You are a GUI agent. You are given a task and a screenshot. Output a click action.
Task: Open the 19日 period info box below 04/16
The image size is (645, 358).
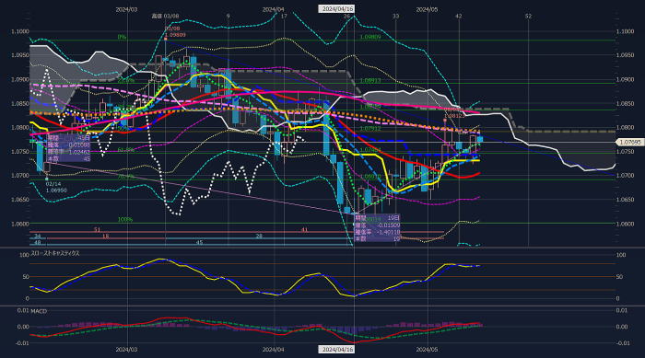(x=377, y=227)
